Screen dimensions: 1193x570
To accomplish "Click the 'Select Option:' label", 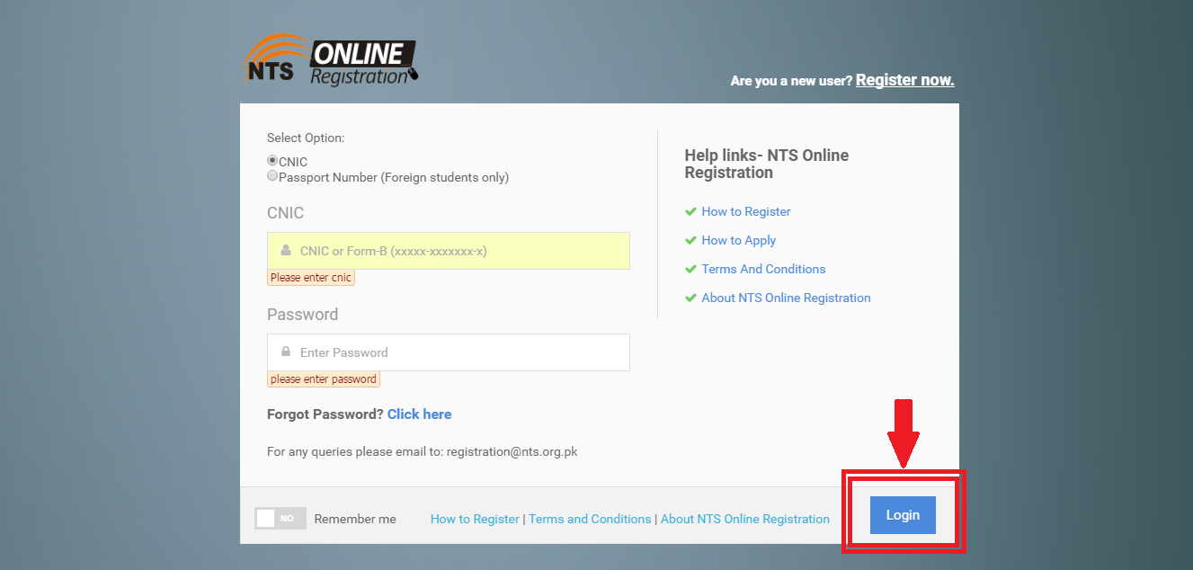I will [306, 138].
